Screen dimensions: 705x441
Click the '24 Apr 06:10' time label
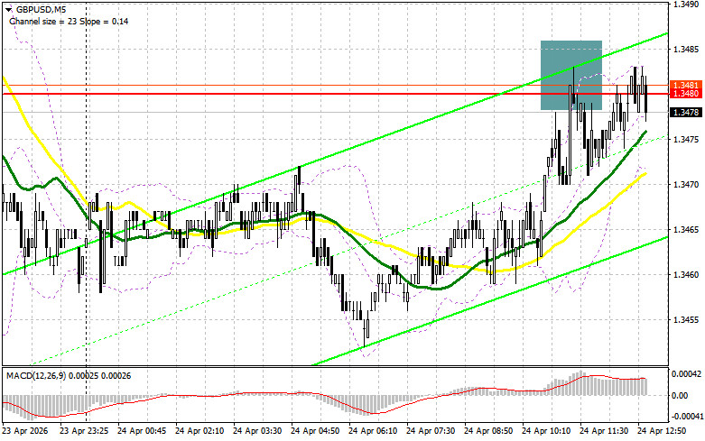tap(373, 431)
